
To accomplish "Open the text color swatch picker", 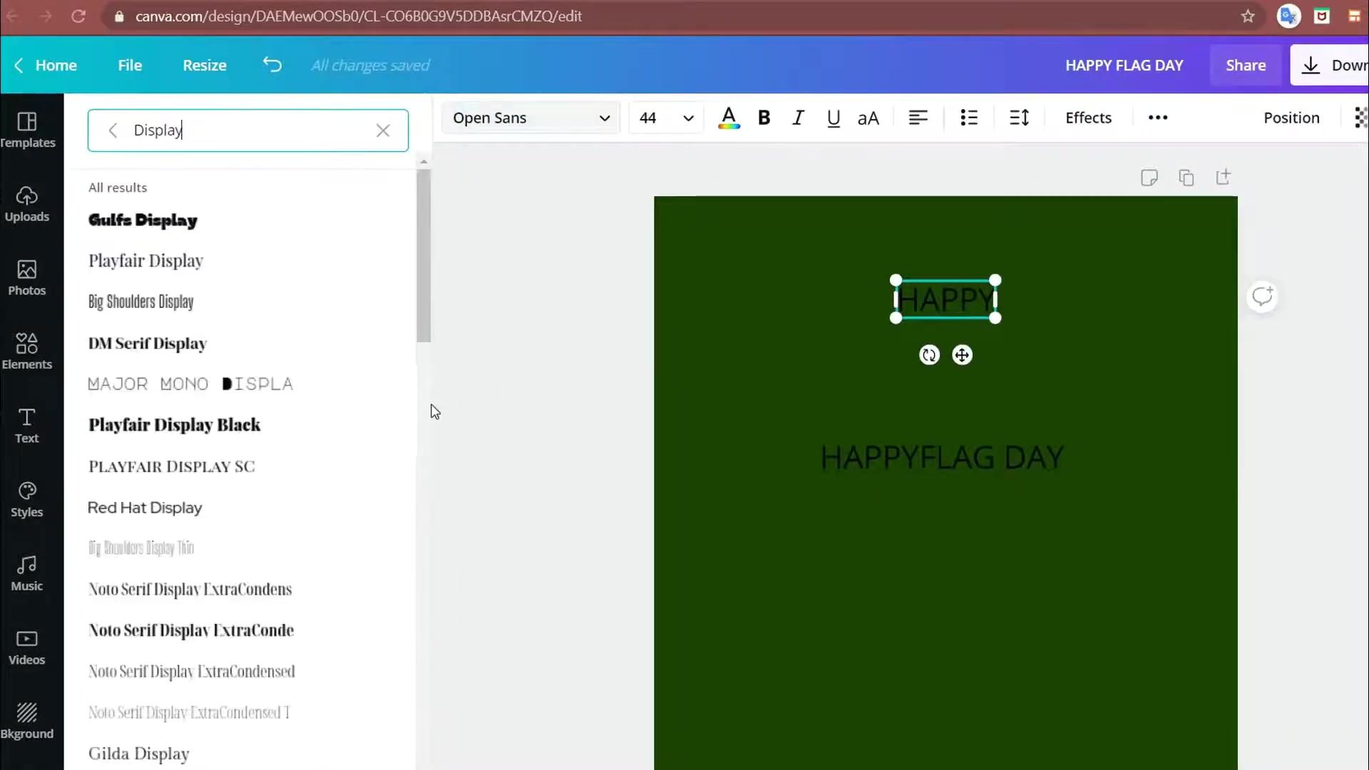I will coord(729,118).
